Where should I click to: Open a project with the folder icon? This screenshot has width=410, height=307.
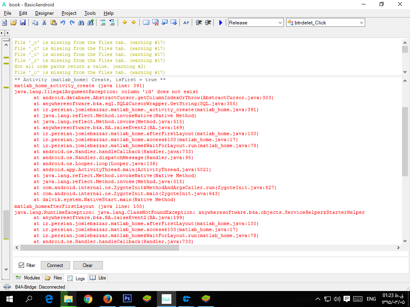click(14, 23)
